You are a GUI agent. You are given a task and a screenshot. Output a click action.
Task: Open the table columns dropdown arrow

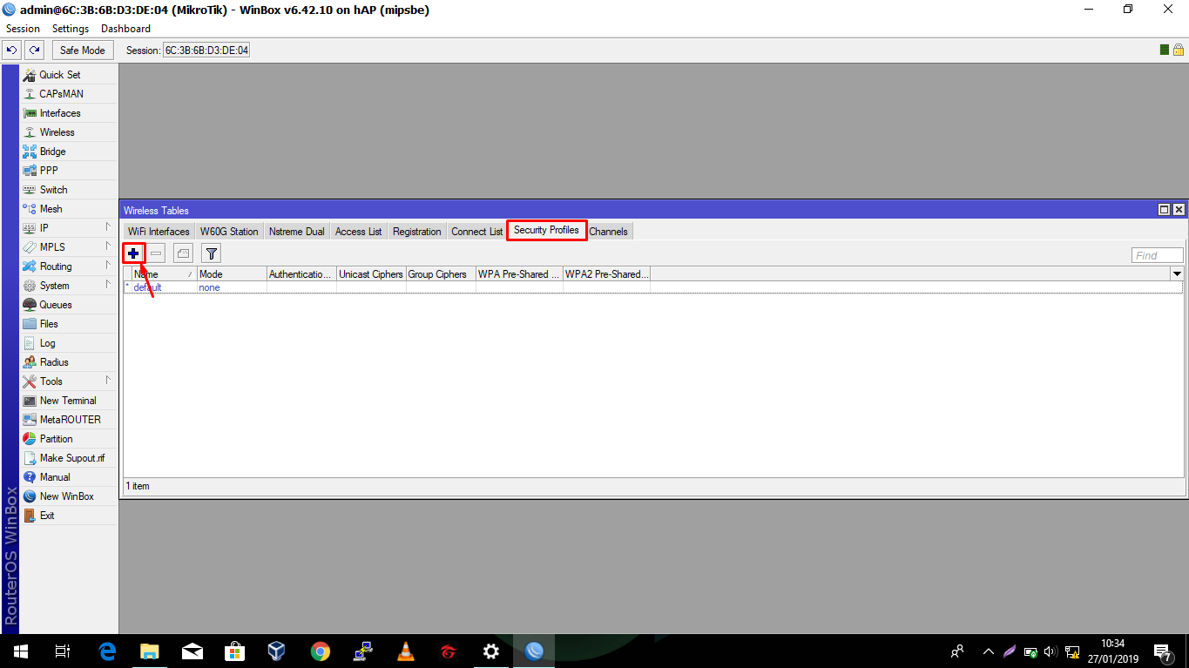point(1177,274)
